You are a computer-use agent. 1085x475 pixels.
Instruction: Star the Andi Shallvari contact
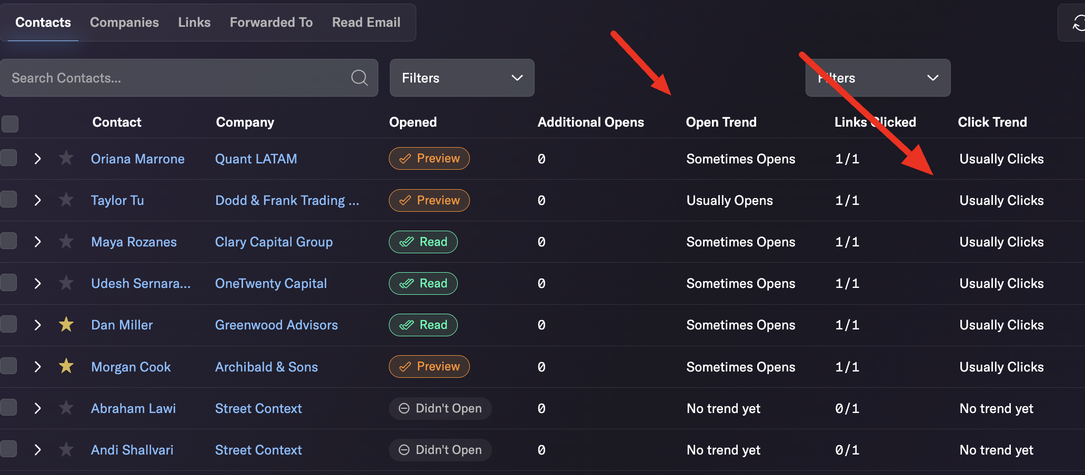66,449
